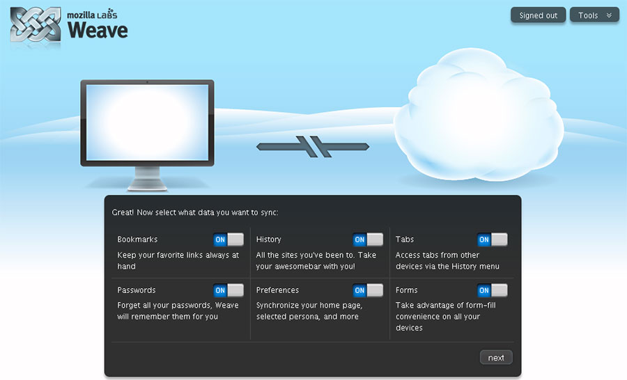The width and height of the screenshot is (627, 380).
Task: Select the Preferences option label
Action: (277, 290)
